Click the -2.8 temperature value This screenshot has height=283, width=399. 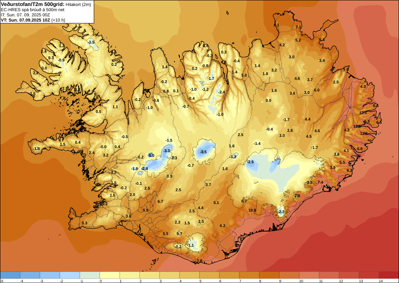point(145,169)
